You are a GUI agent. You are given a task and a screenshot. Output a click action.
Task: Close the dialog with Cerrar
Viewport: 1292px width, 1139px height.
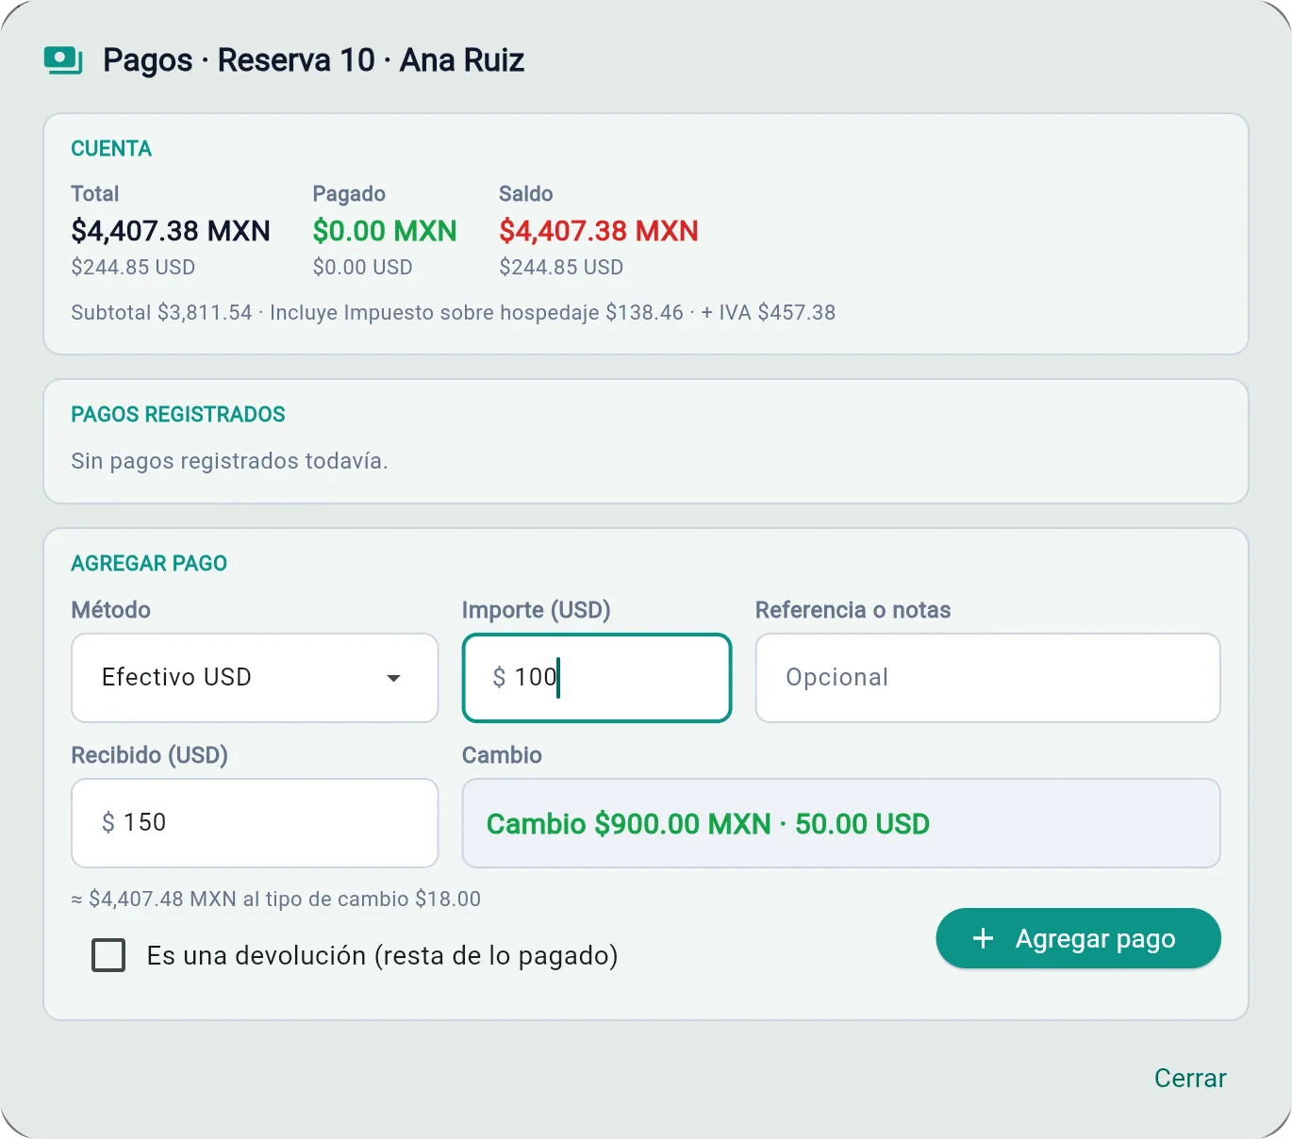(1190, 1078)
